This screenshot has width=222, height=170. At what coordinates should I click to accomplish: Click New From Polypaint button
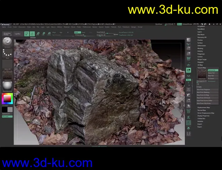(208, 90)
